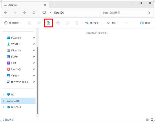Click the chevron after the PC icon in the address bar
The height and width of the screenshot is (122, 155).
(50, 13)
